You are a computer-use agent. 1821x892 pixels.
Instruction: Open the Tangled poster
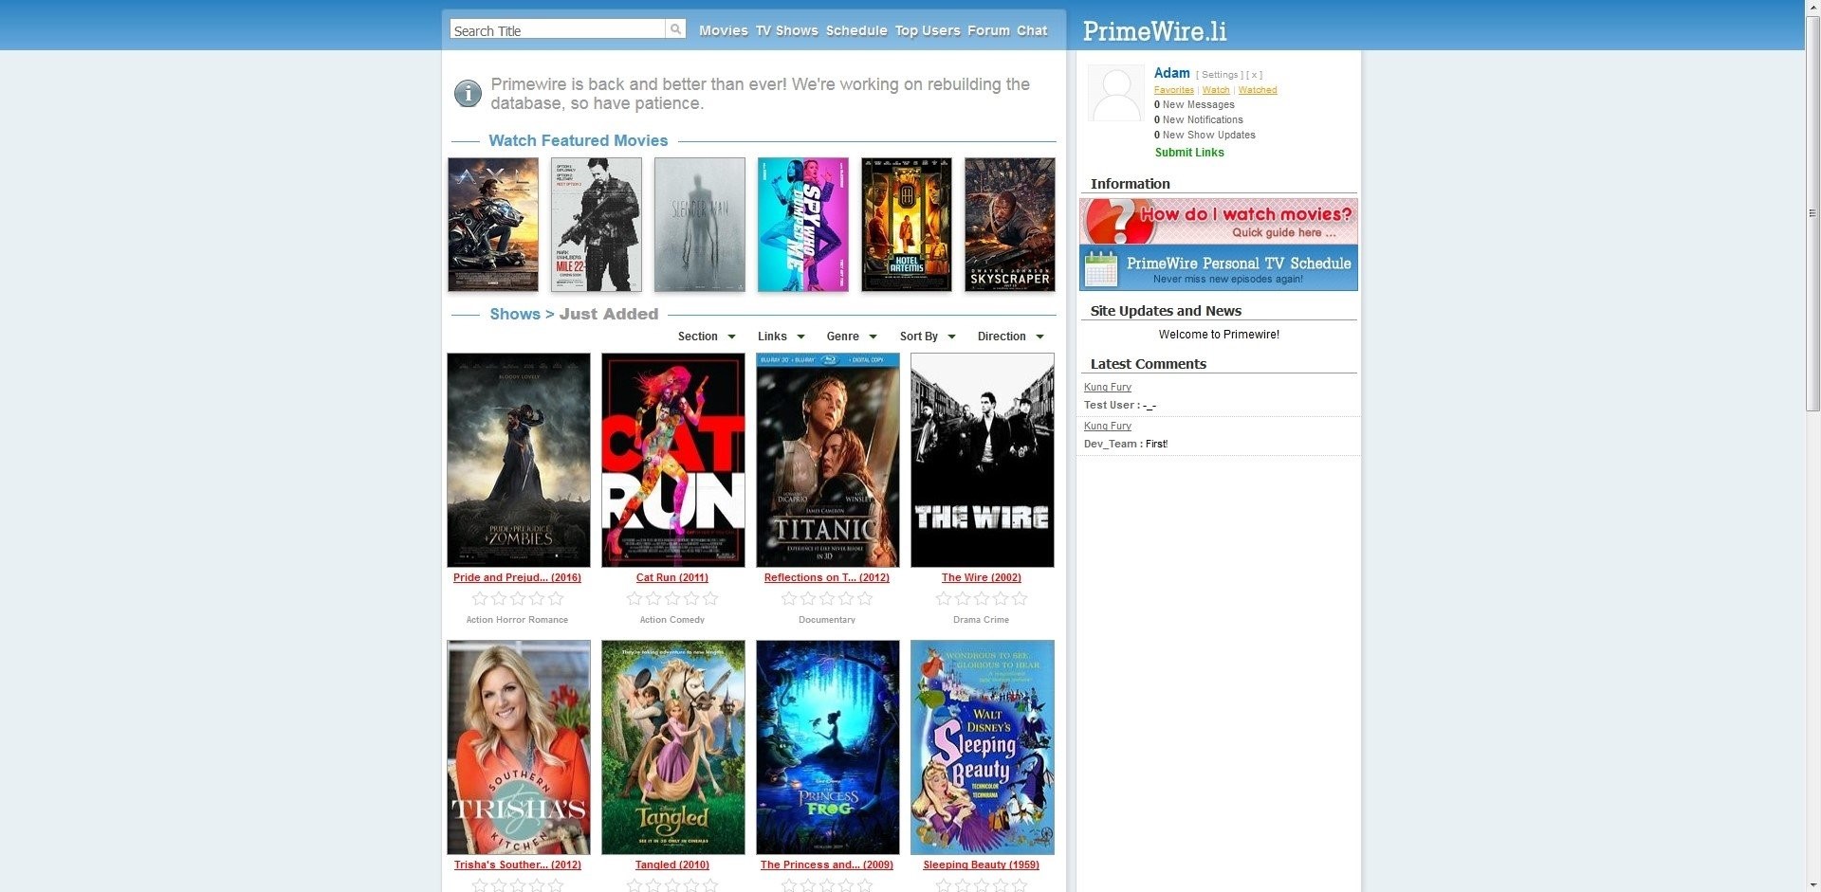[673, 747]
